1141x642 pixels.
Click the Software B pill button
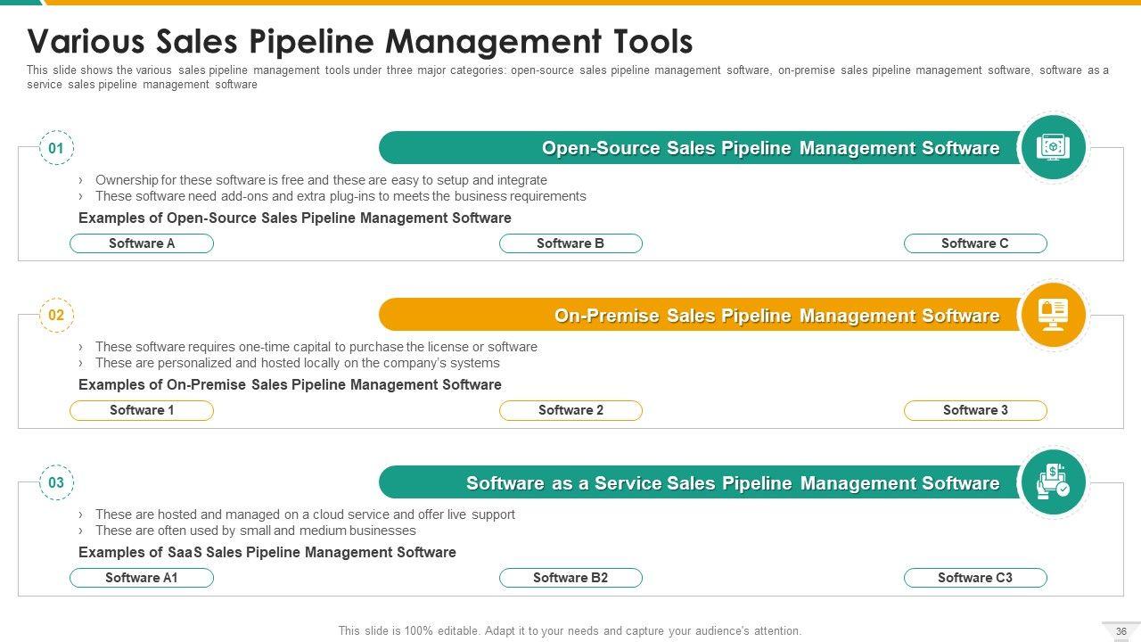point(570,243)
